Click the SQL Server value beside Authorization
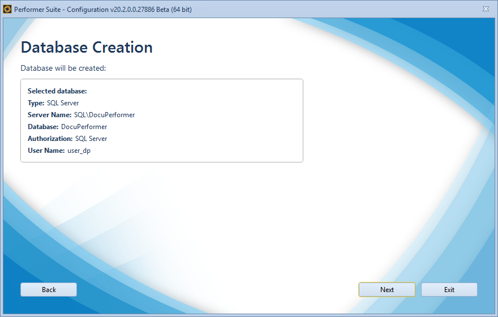 [91, 139]
